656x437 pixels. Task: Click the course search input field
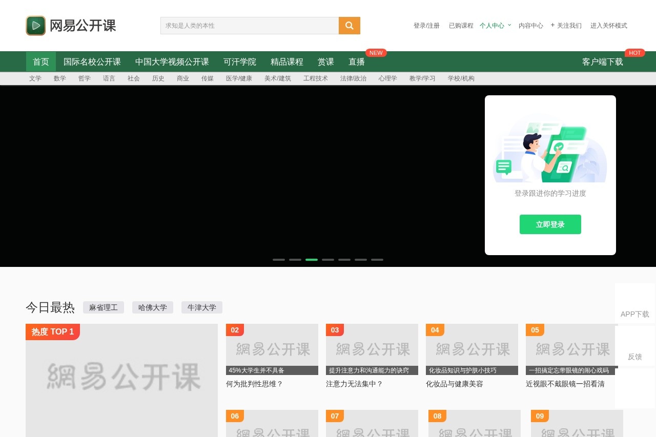tap(250, 25)
